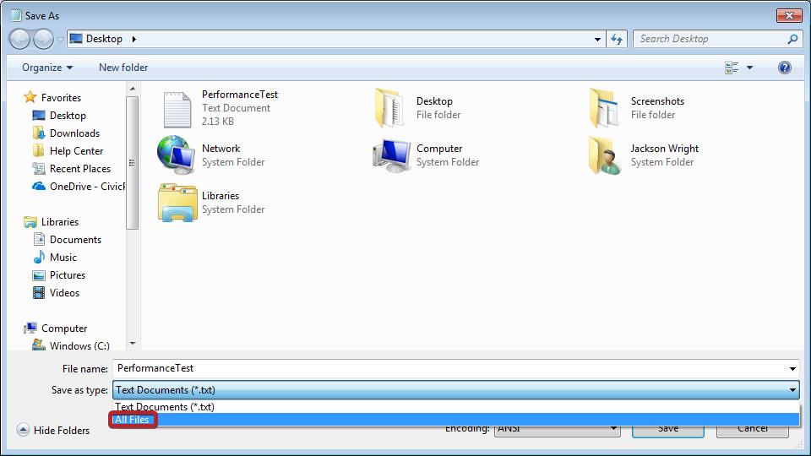Click the navigation pane scroll down arrow
Image resolution: width=811 pixels, height=456 pixels.
coord(133,344)
